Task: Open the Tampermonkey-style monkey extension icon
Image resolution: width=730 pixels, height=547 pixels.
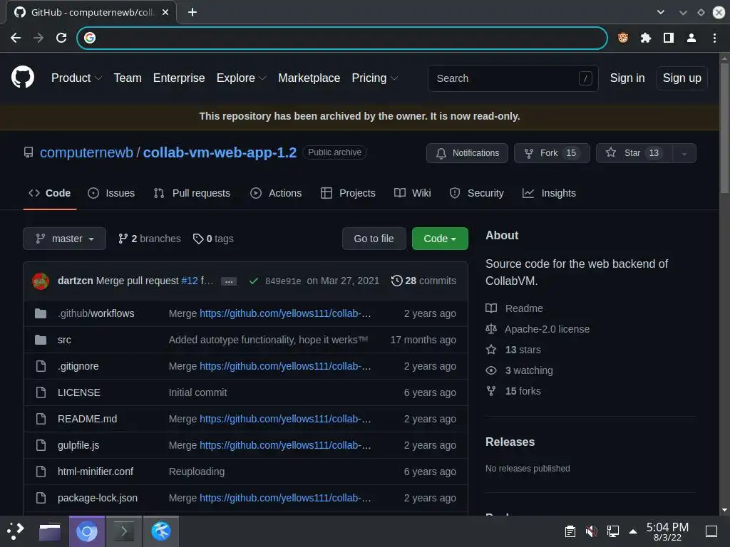Action: coord(623,38)
